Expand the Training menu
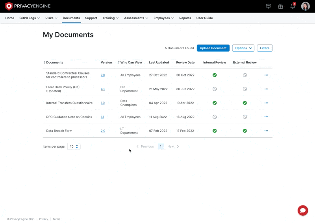This screenshot has width=315, height=224. (111, 18)
